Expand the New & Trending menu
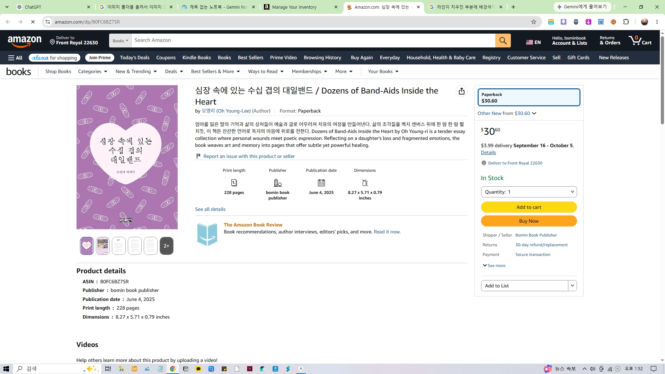Image resolution: width=665 pixels, height=374 pixels. (136, 71)
